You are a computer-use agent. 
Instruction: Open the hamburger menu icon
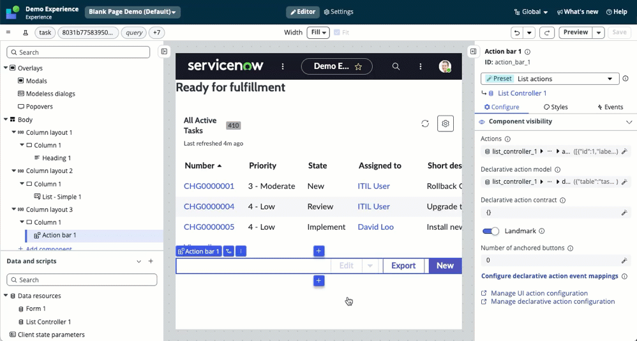coord(8,32)
